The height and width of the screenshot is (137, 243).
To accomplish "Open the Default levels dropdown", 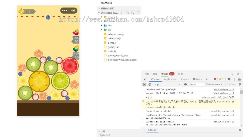I will 214,84.
